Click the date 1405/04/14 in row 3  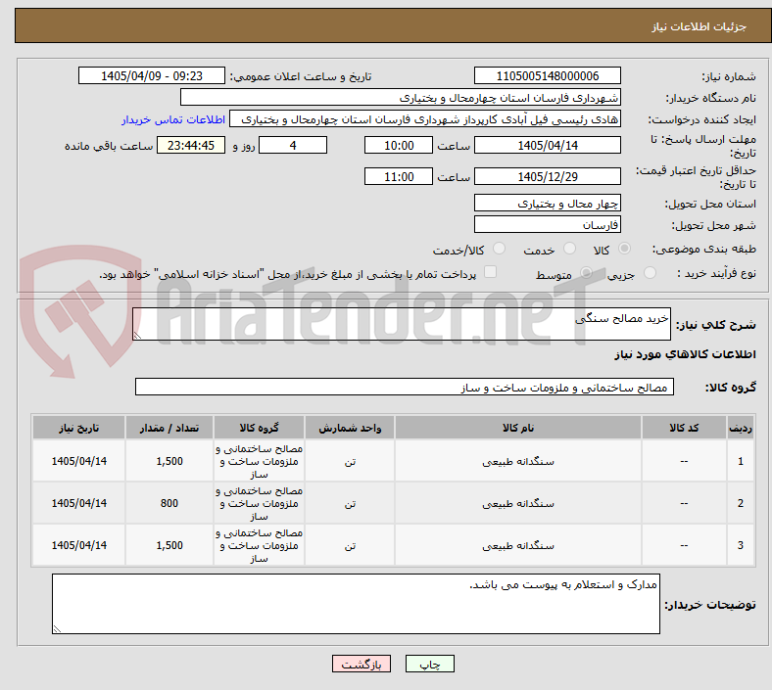click(78, 545)
